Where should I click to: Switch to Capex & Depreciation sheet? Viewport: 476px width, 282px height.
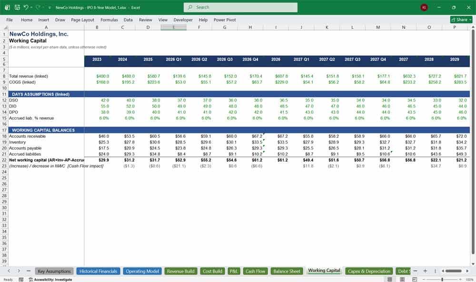369,271
